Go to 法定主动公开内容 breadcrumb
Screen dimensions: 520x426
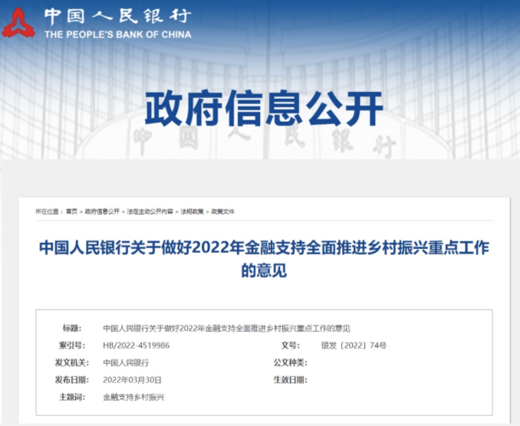coord(150,211)
